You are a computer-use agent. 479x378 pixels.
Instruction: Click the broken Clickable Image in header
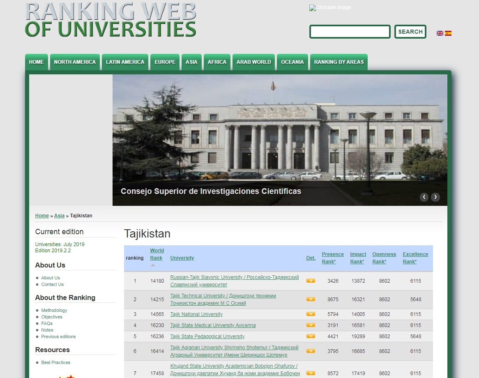point(330,7)
